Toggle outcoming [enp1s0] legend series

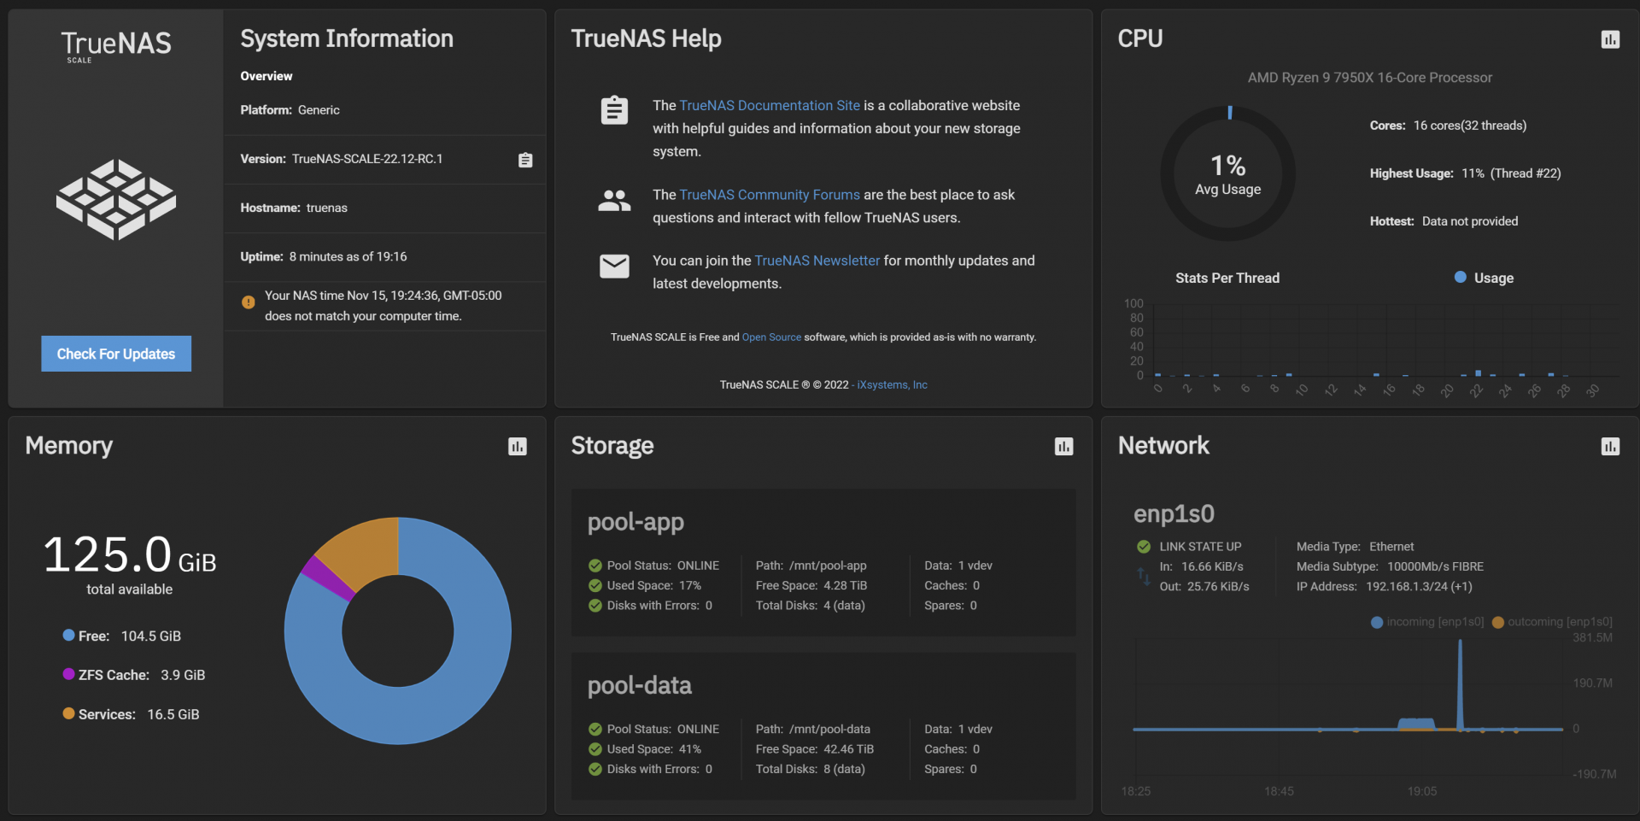pos(1552,622)
